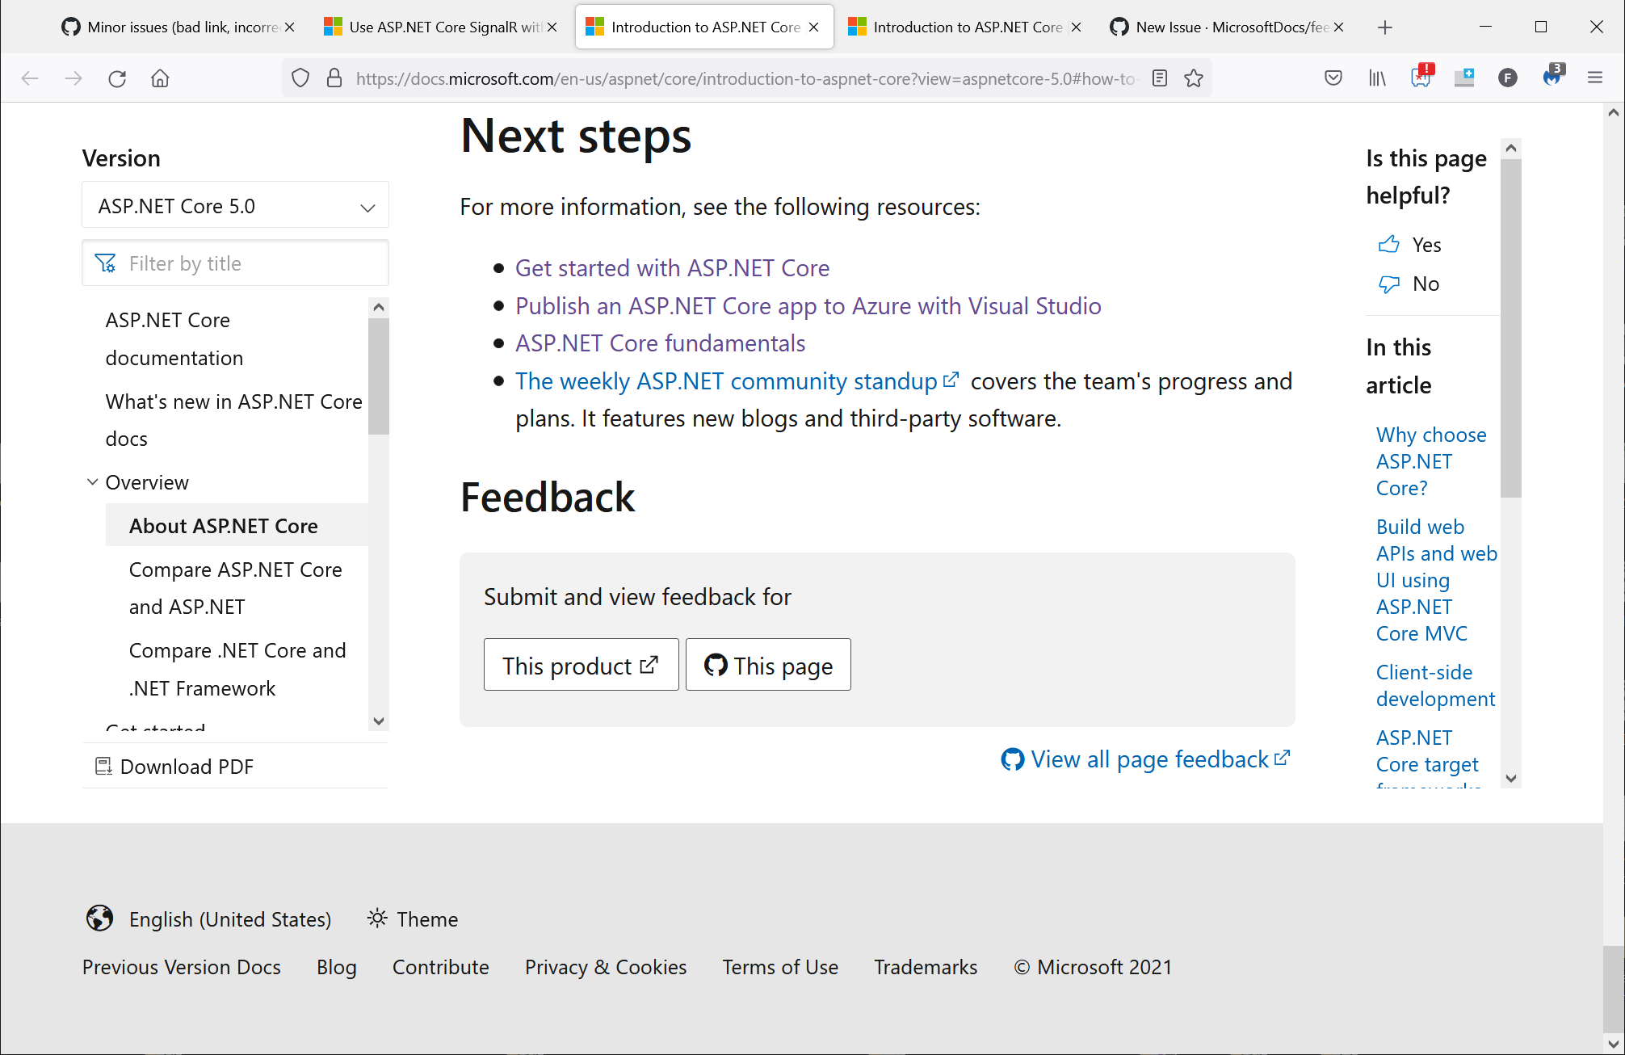Open a new browser tab
The image size is (1625, 1055).
tap(1385, 27)
